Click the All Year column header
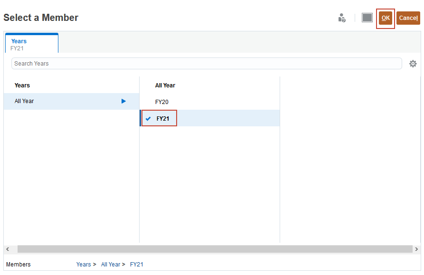 [x=165, y=85]
